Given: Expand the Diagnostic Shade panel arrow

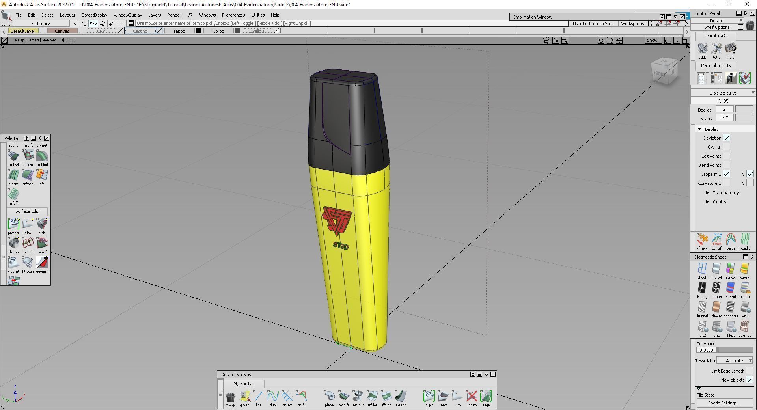Looking at the screenshot, I should click(x=752, y=257).
